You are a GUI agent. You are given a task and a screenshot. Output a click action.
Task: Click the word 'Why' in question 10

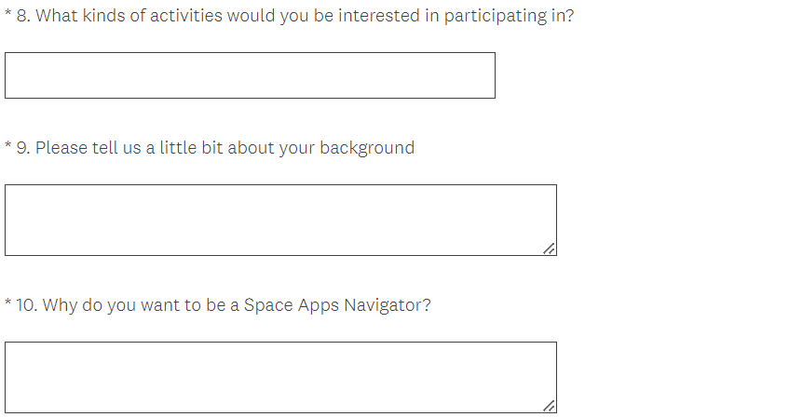click(60, 305)
